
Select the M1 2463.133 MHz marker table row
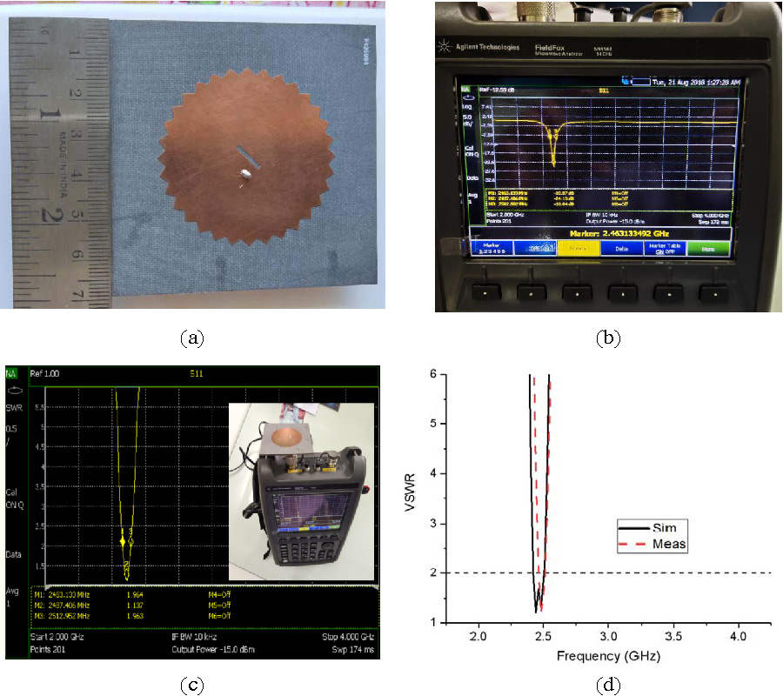(78, 595)
